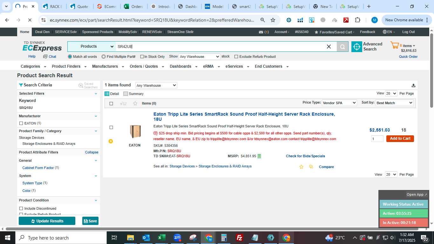The height and width of the screenshot is (244, 434).
Task: Edit quantity field showing 1
Action: pyautogui.click(x=377, y=139)
